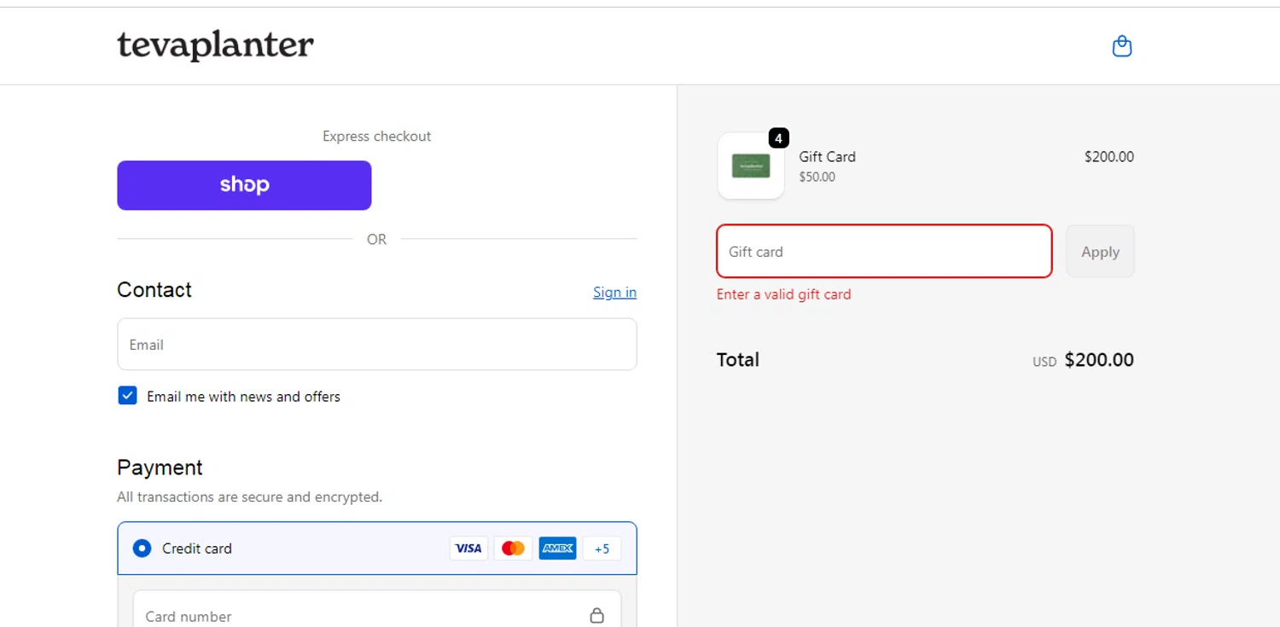The height and width of the screenshot is (627, 1280).
Task: Click the 'Express checkout' label
Action: (376, 136)
